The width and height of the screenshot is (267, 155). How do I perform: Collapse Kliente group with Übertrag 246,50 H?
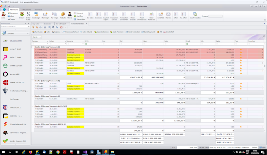coord(33,124)
